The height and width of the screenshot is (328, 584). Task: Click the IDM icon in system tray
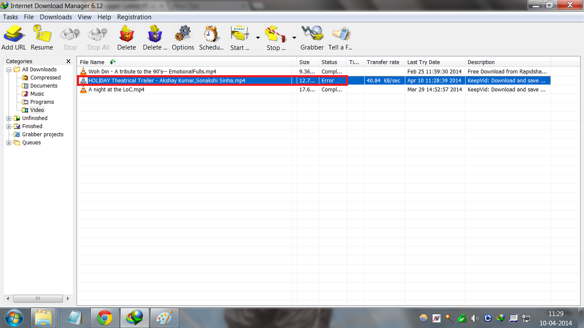coord(501,318)
